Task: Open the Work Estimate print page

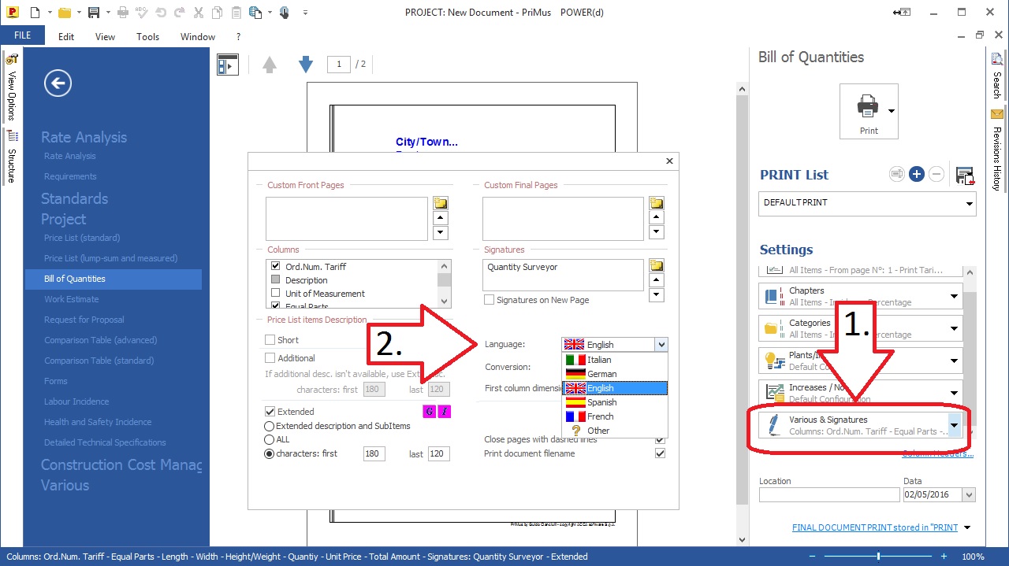Action: tap(72, 299)
